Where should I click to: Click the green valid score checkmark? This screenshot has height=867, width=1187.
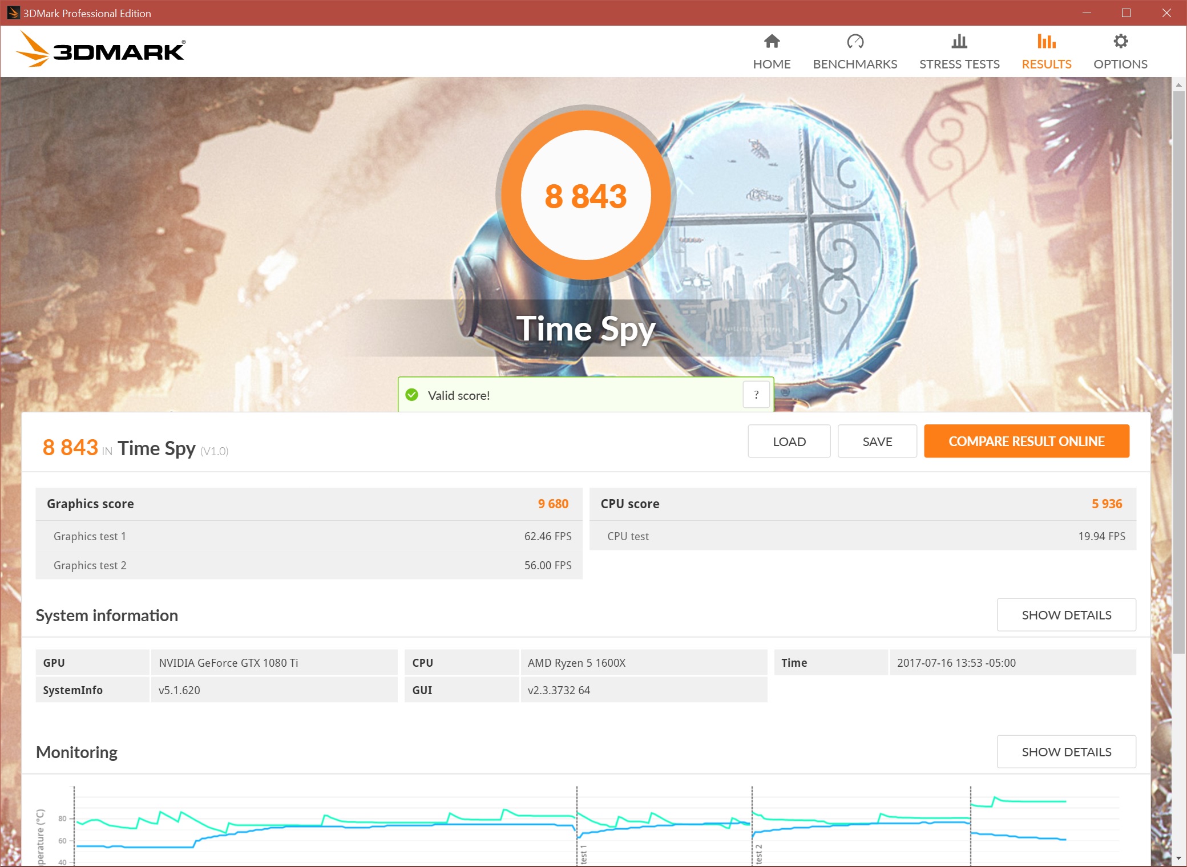tap(412, 395)
